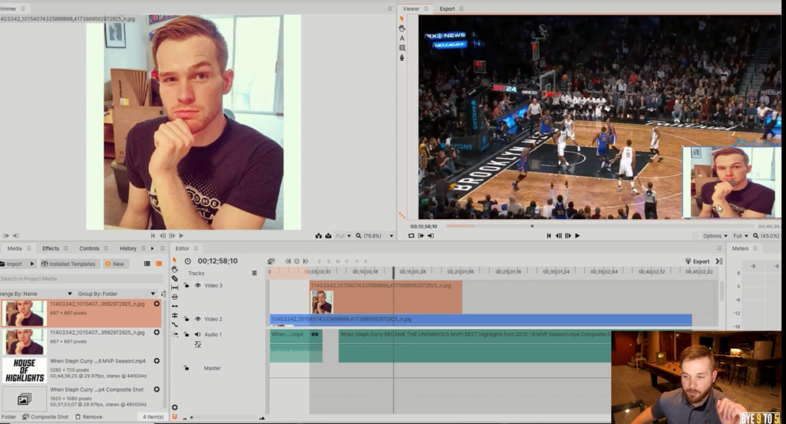Open the Editor timeline settings gear

pyautogui.click(x=174, y=407)
